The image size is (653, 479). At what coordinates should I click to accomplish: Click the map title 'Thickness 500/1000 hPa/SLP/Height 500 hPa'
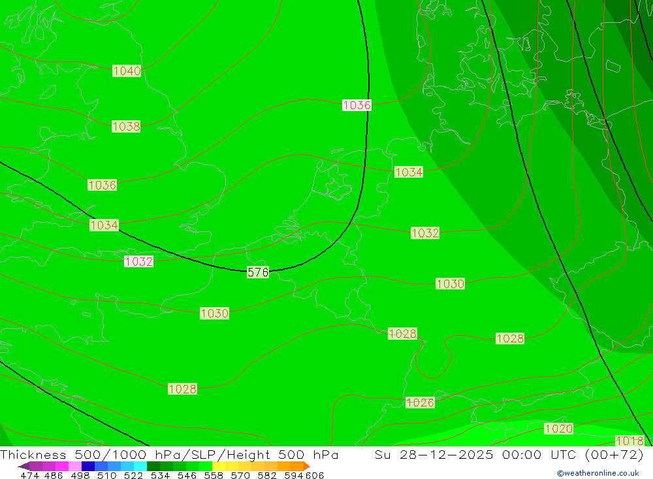click(x=169, y=454)
